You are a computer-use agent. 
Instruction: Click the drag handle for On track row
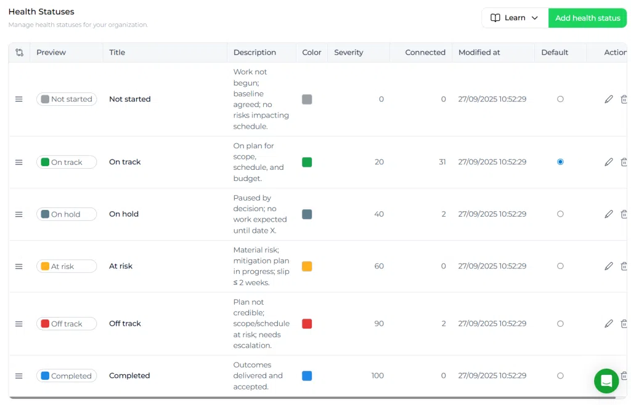pos(19,162)
